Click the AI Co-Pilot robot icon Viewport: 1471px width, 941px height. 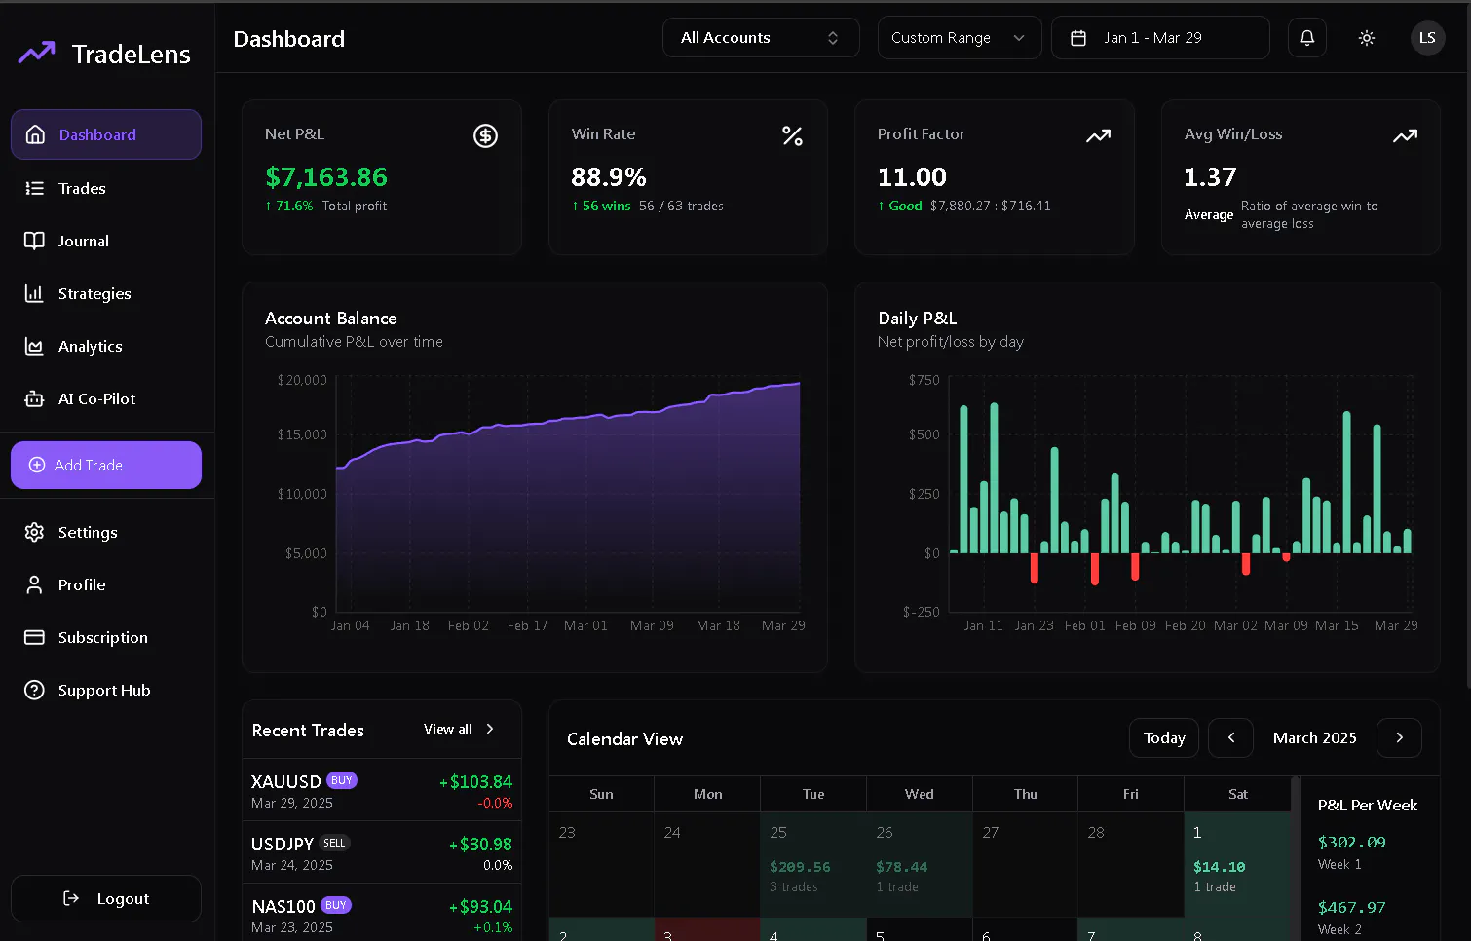click(x=35, y=398)
